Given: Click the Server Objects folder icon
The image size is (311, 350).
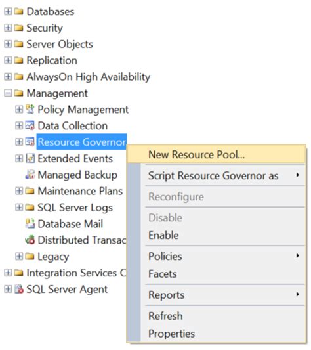Looking at the screenshot, I should click(19, 44).
